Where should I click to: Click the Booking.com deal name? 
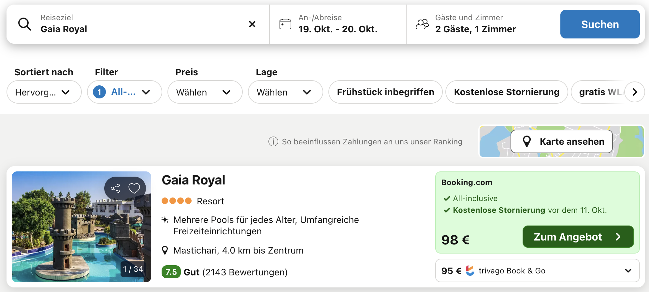(x=467, y=182)
